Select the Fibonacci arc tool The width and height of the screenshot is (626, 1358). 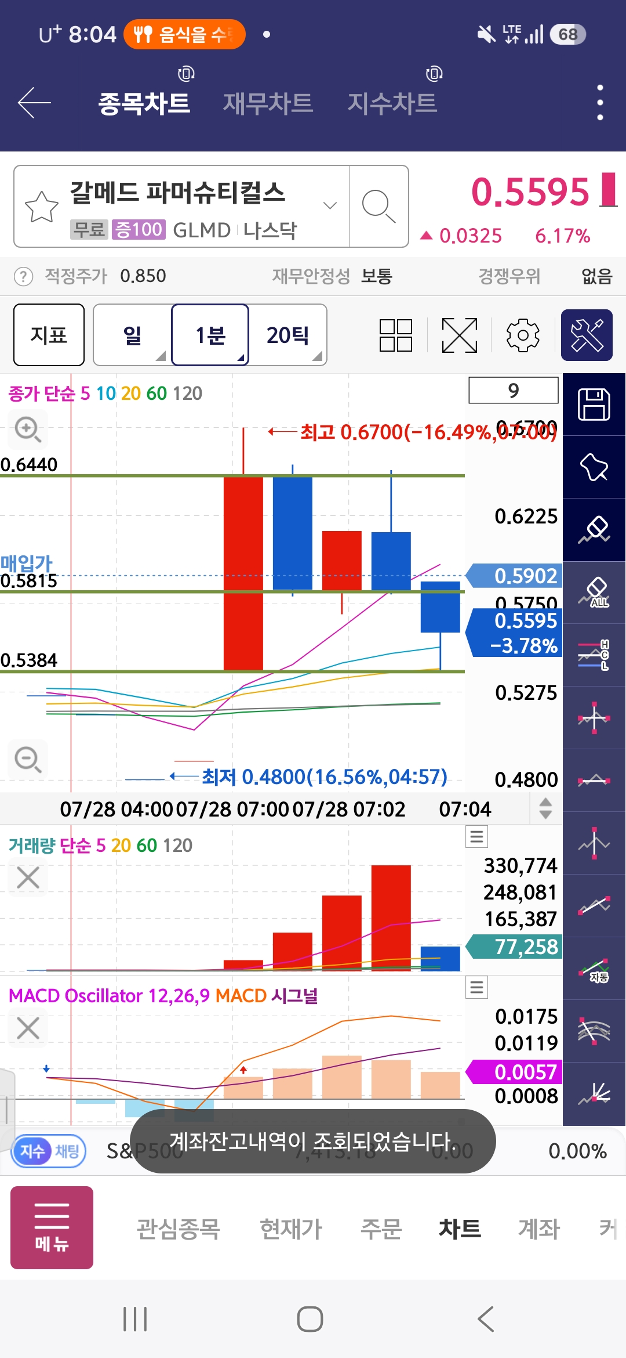(x=594, y=1031)
